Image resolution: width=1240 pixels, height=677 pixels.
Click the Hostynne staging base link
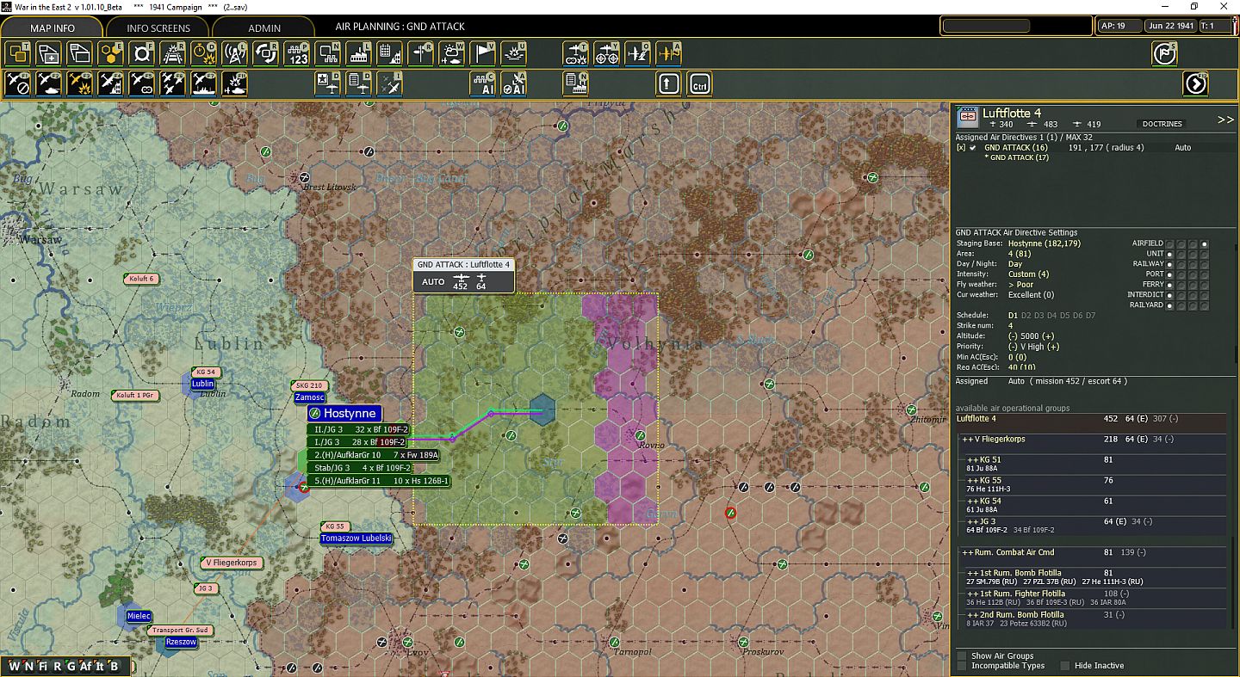[x=1046, y=243]
